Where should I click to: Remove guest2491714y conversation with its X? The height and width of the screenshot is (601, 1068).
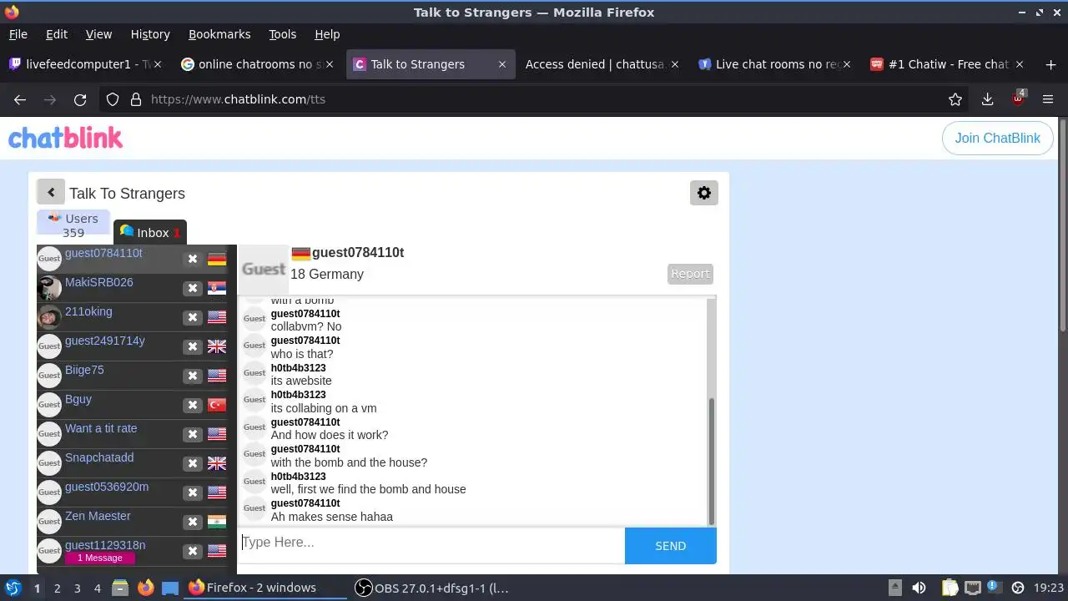(193, 346)
